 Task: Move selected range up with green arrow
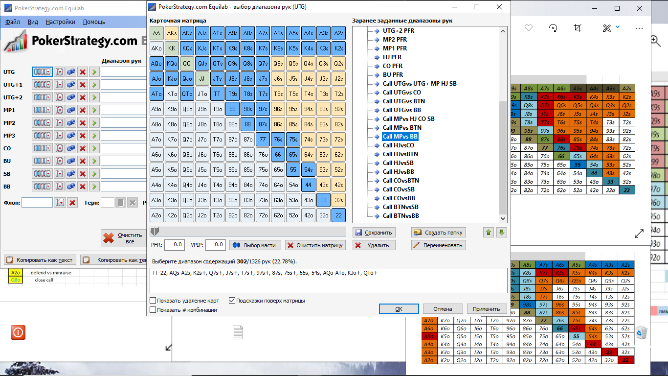(489, 232)
